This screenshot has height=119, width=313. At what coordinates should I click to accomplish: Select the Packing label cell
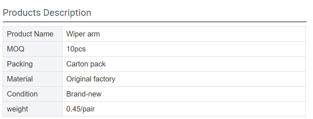pos(32,64)
